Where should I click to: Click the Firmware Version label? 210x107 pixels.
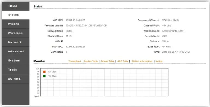point(54,26)
